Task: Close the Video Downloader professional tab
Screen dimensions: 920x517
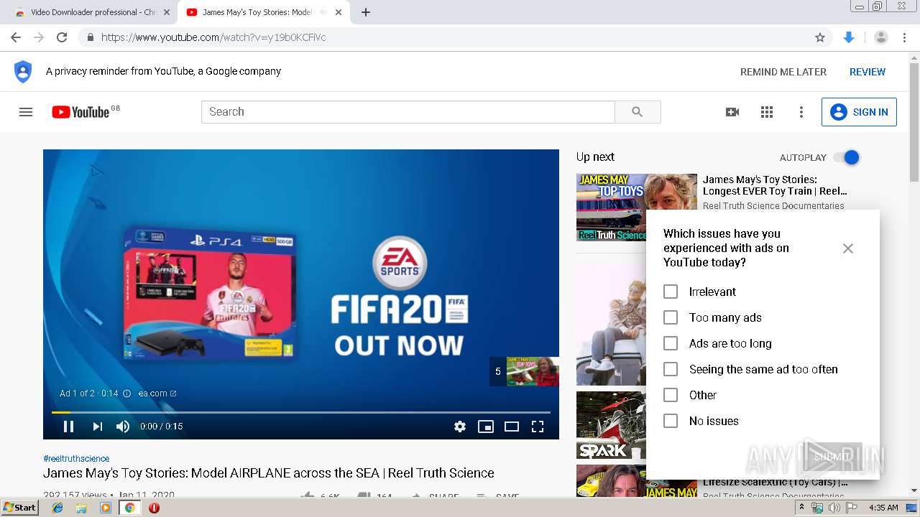Action: (x=167, y=12)
